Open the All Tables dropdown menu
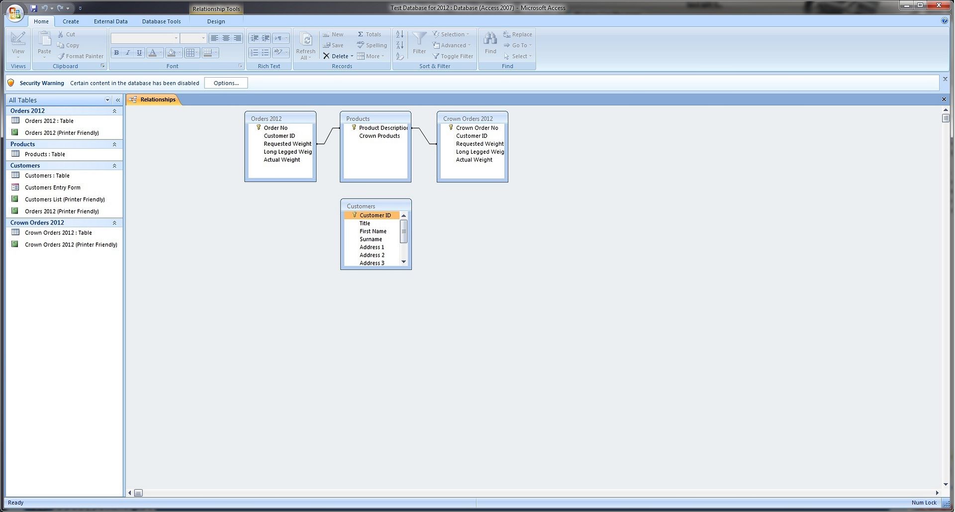 (107, 100)
